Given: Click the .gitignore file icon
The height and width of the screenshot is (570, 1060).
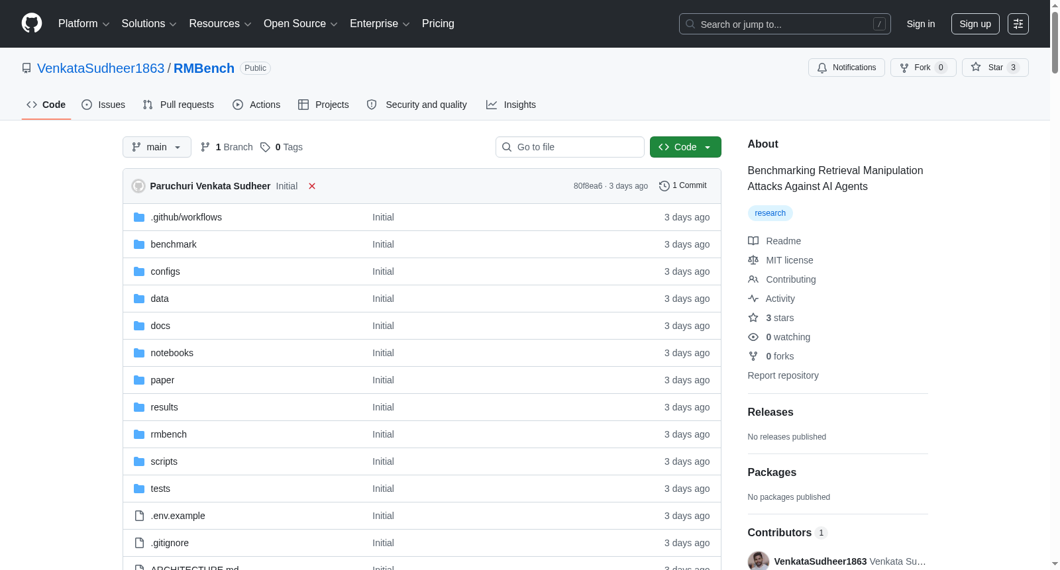Looking at the screenshot, I should coord(139,543).
